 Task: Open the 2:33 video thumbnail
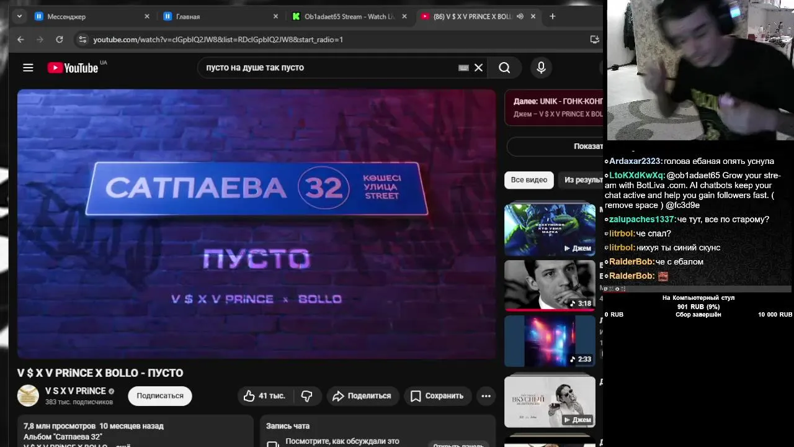click(550, 341)
